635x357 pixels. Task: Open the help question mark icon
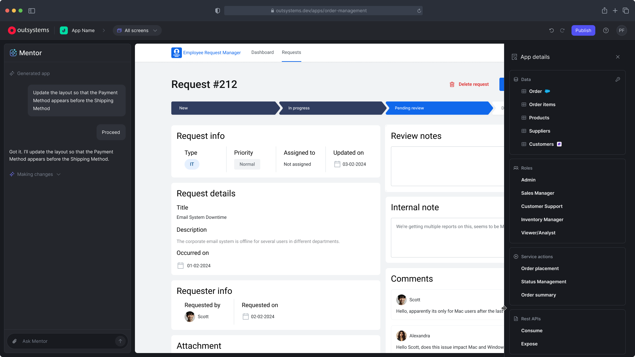click(606, 30)
